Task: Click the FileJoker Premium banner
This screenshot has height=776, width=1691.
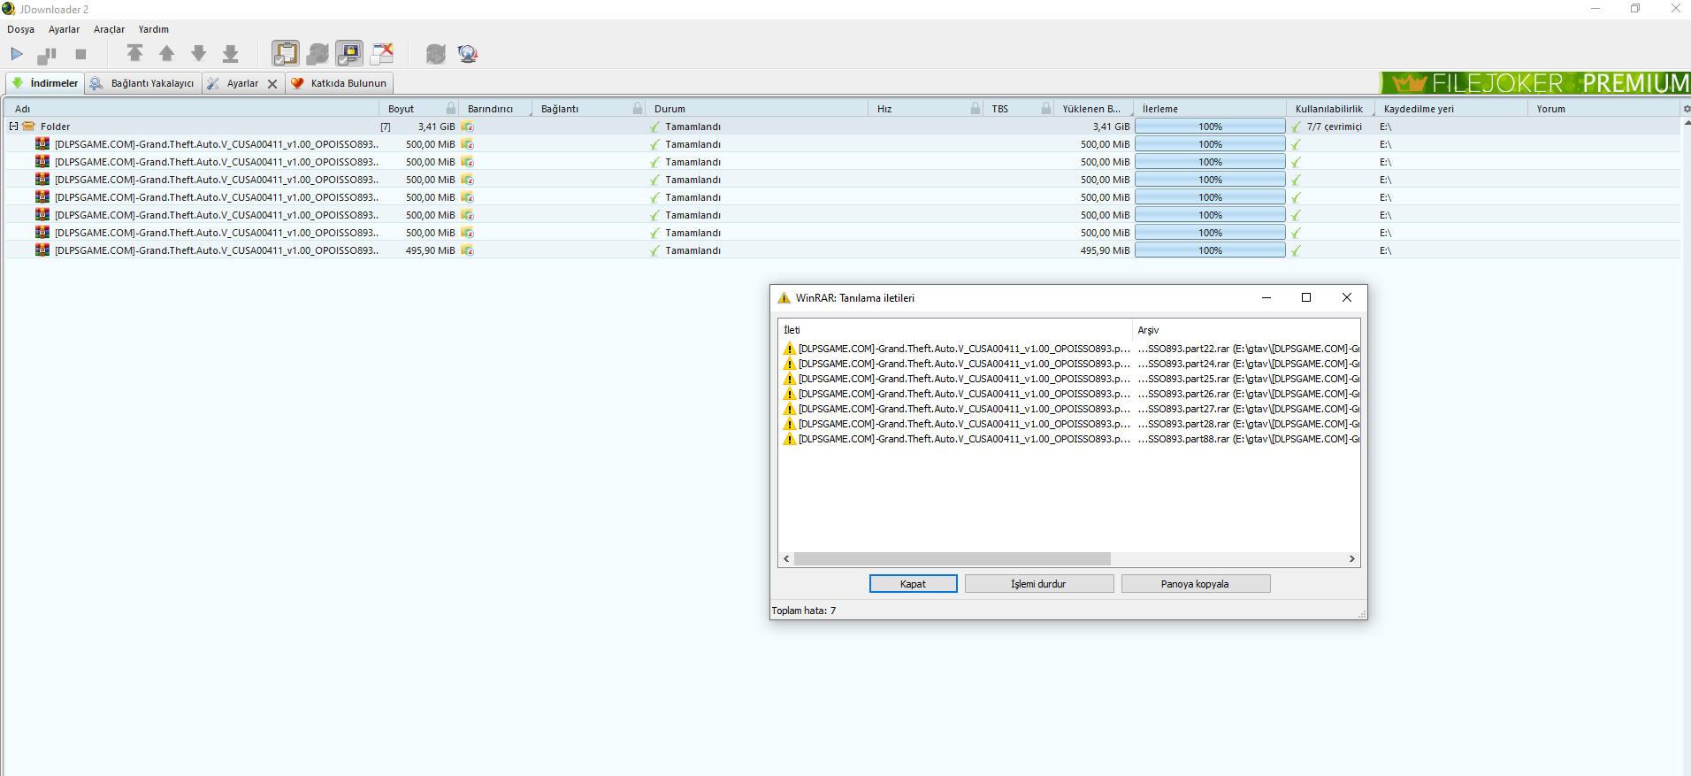Action: point(1535,82)
